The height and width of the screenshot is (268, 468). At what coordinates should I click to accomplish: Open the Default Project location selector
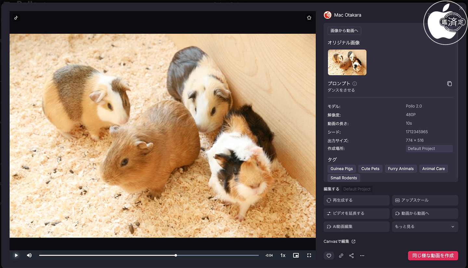tap(429, 148)
